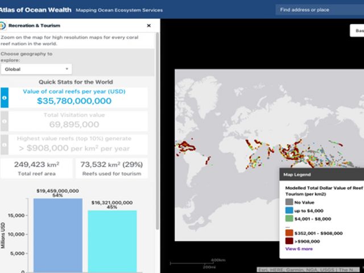Open the Global geography dropdown
This screenshot has width=364, height=273.
36,69
